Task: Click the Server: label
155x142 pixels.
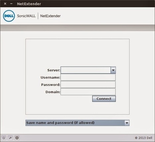Action: click(54, 70)
